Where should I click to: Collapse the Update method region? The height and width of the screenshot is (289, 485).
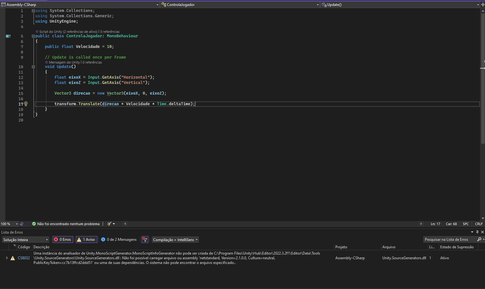tap(33, 67)
